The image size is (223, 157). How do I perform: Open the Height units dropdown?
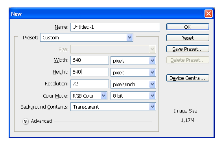[x=133, y=72]
